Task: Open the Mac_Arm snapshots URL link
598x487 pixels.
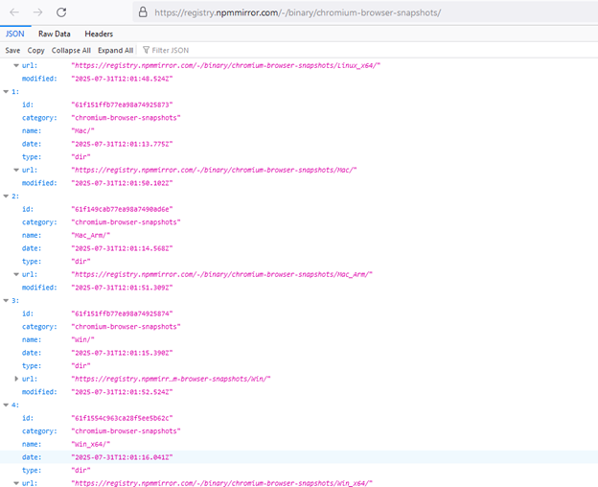Action: click(x=220, y=274)
